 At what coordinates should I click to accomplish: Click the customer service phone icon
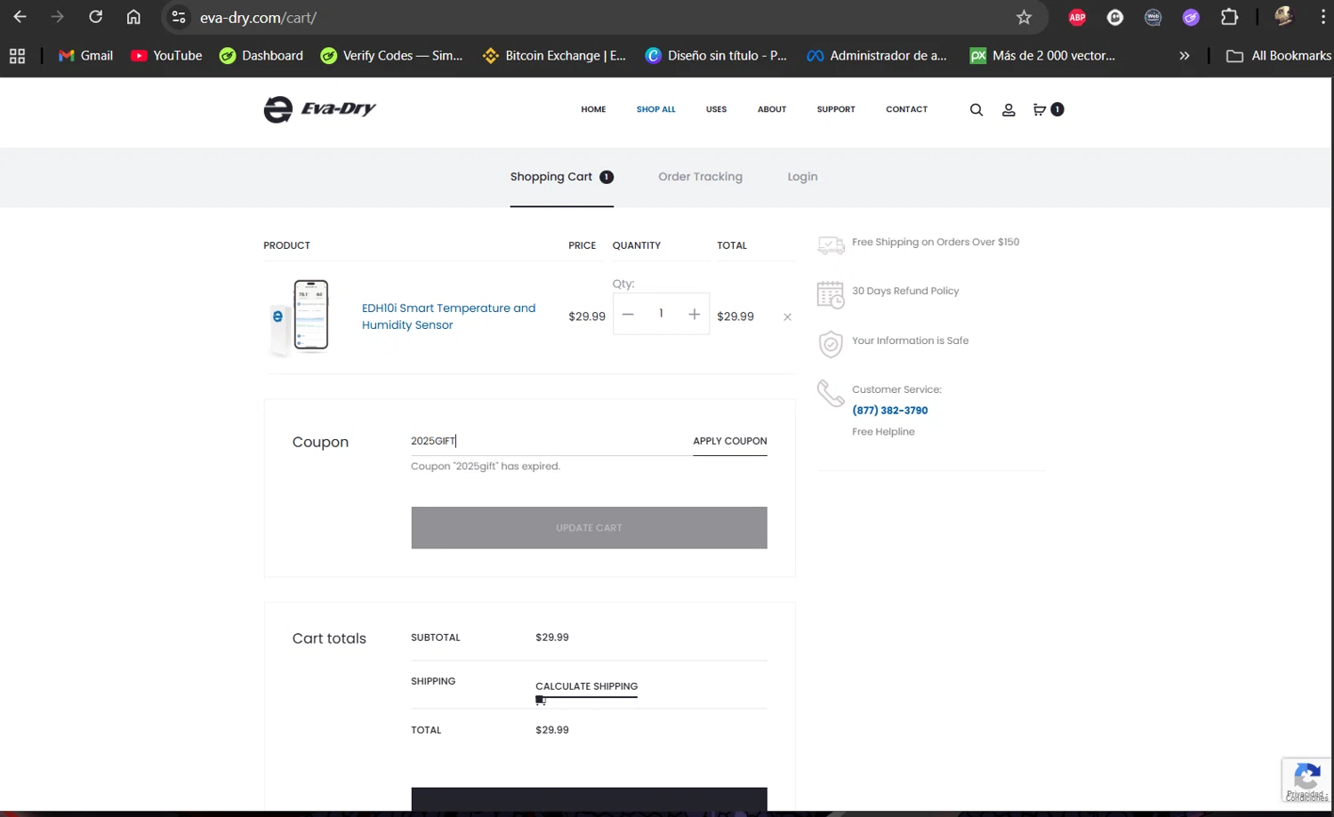(x=831, y=393)
